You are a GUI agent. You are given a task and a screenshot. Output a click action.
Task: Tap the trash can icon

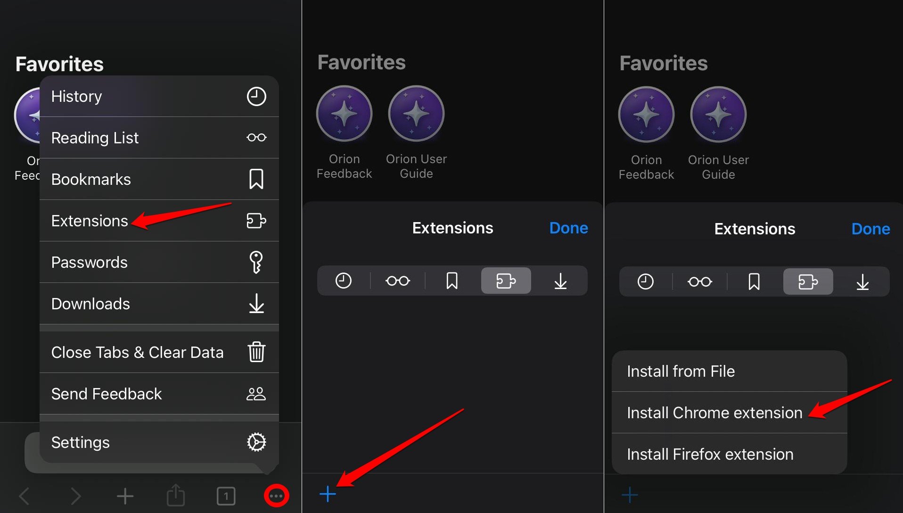tap(256, 352)
